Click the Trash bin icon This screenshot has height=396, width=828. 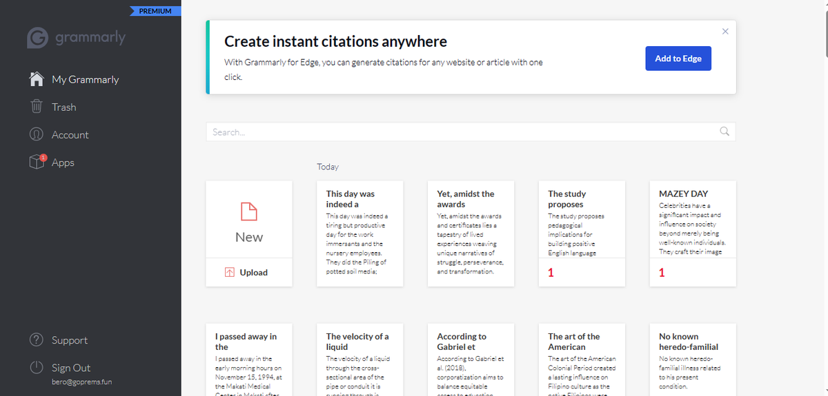pyautogui.click(x=37, y=107)
